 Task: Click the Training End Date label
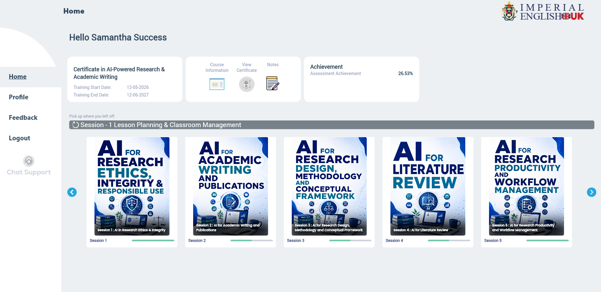coord(91,95)
